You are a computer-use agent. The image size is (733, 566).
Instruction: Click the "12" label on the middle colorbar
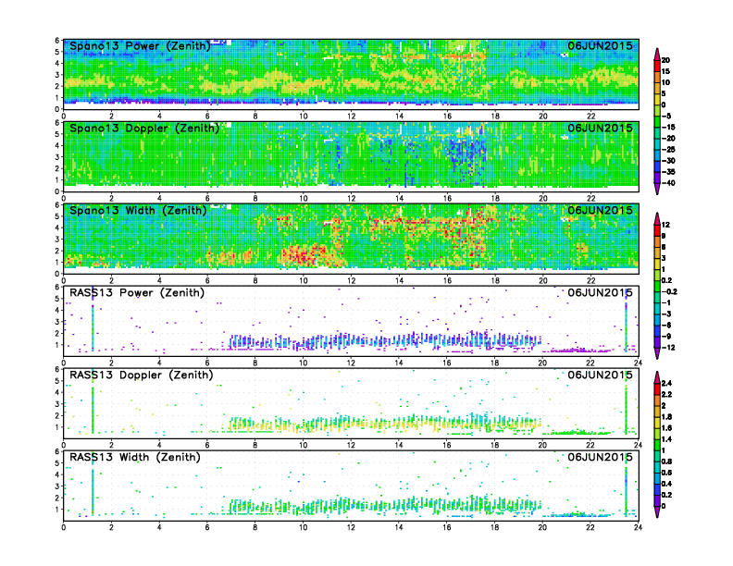click(x=665, y=225)
